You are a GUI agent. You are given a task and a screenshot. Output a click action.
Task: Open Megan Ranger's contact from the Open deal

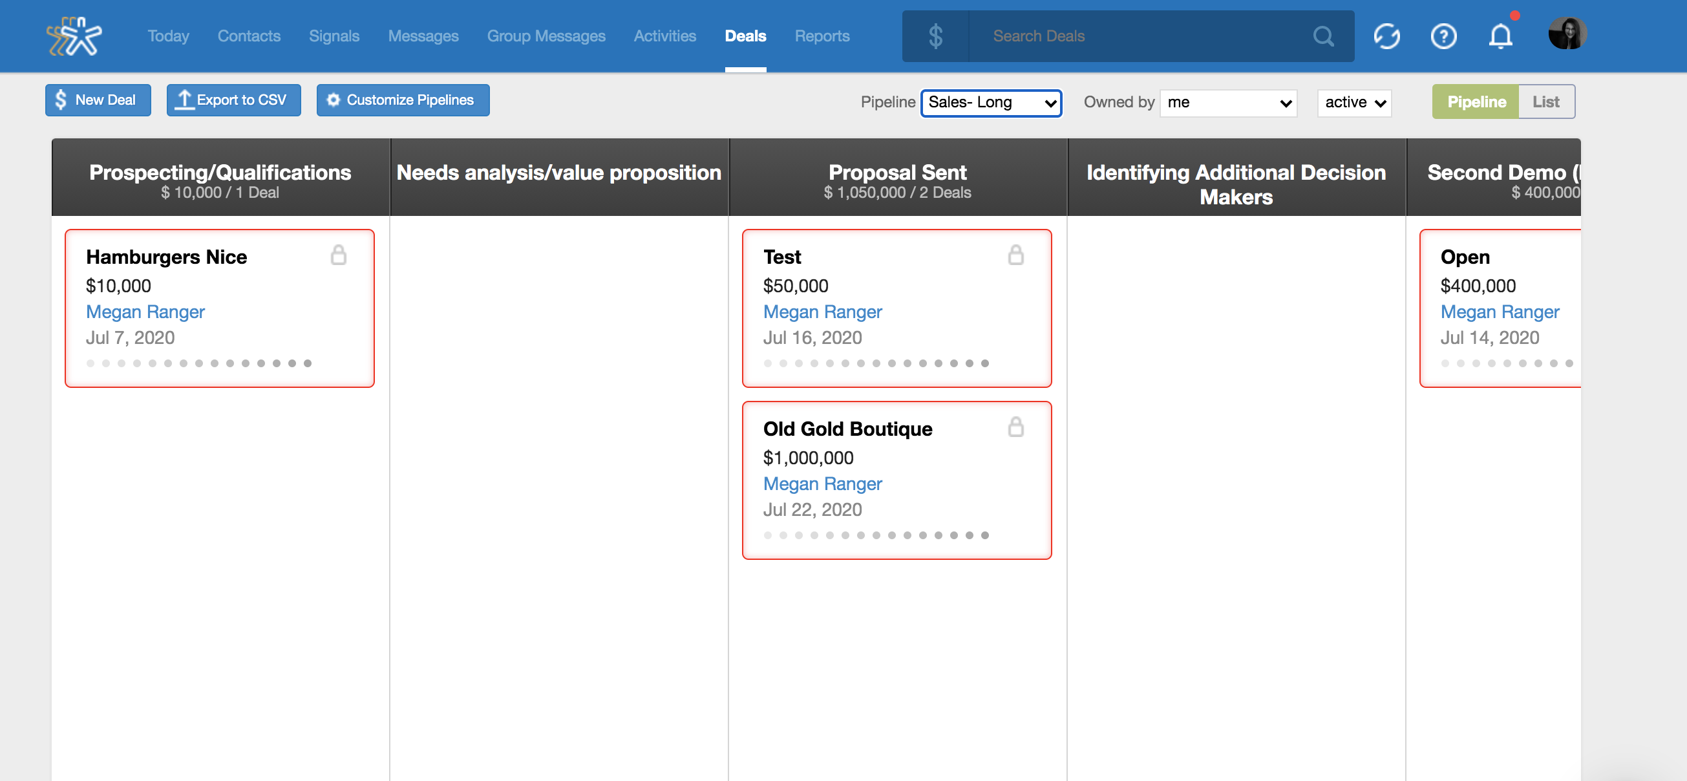tap(1500, 312)
